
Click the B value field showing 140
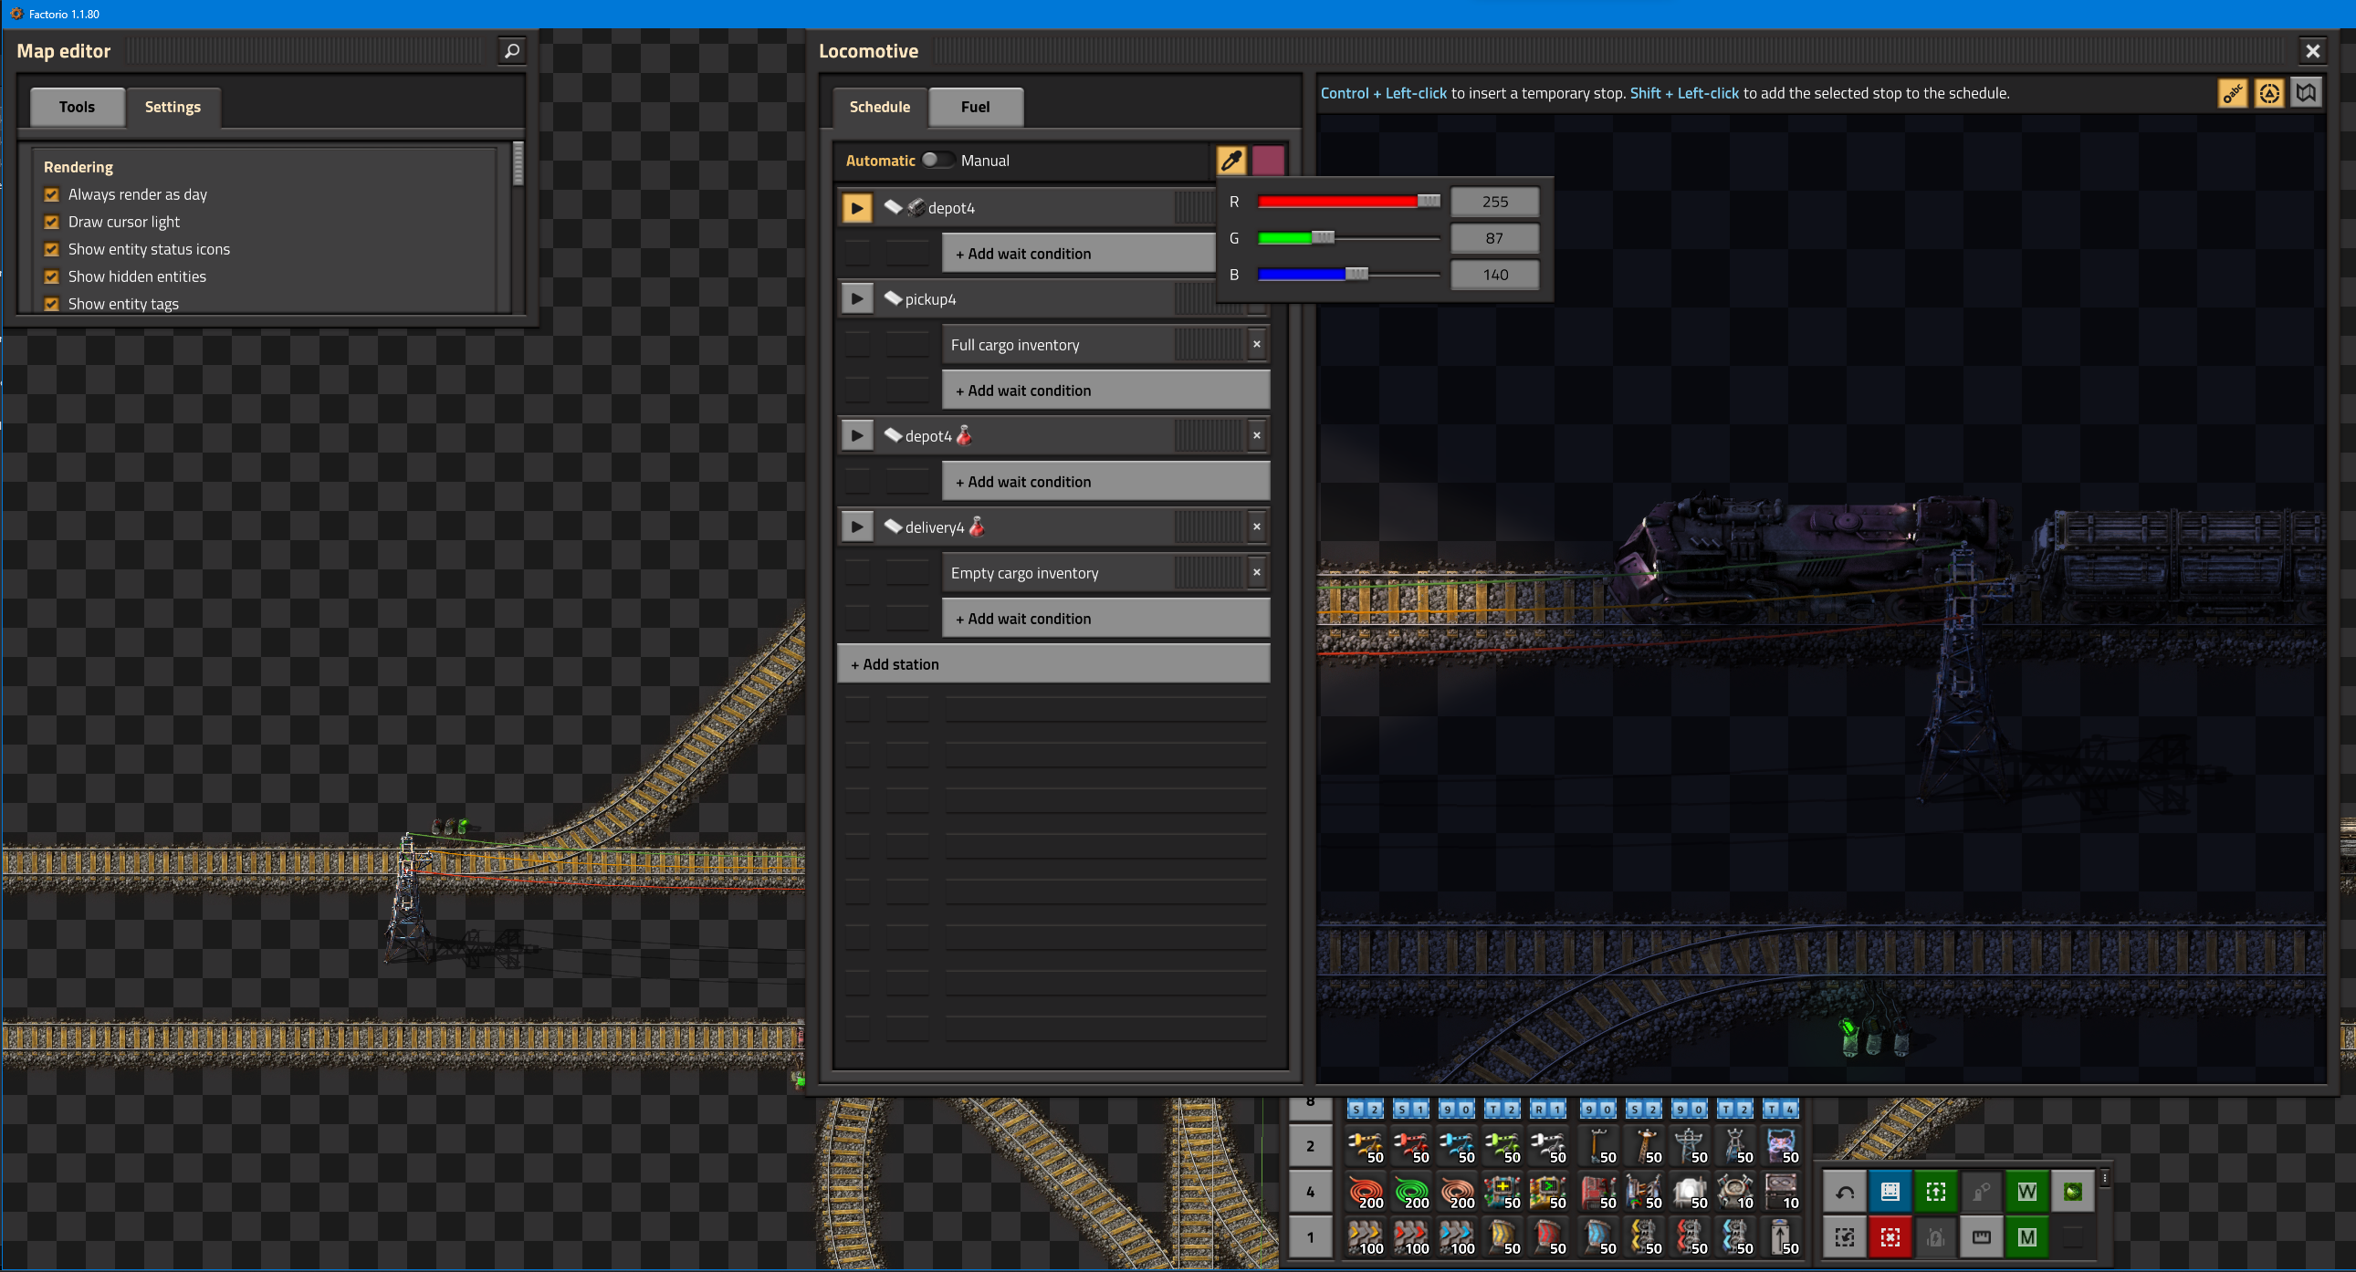(1495, 275)
